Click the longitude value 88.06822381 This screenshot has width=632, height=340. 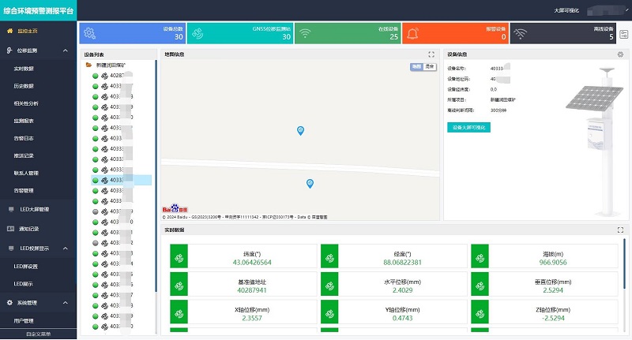[x=402, y=263]
